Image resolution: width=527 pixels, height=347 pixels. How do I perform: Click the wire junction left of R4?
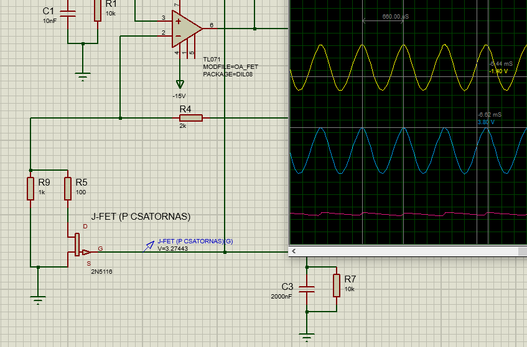click(120, 118)
